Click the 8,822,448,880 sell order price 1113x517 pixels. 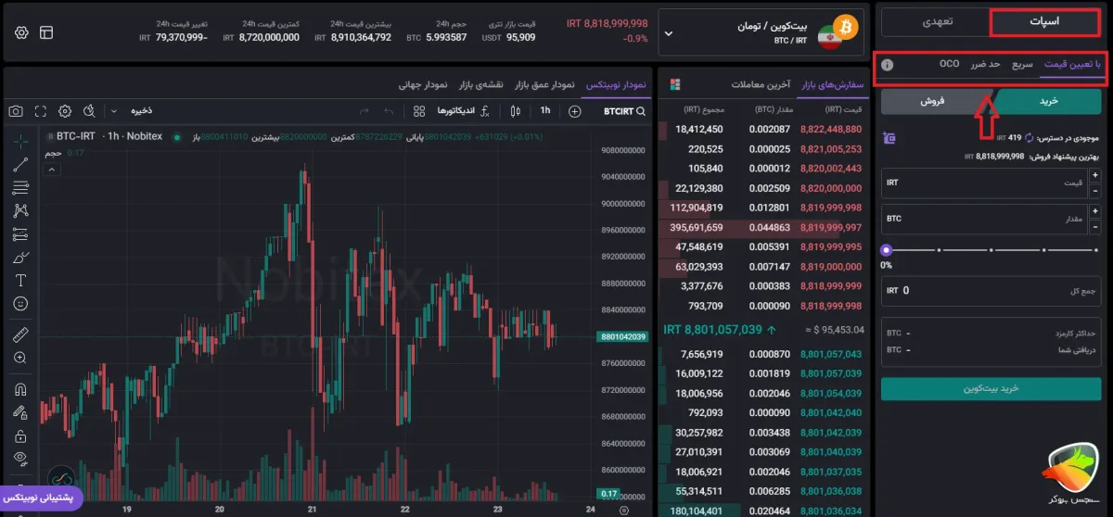point(829,130)
